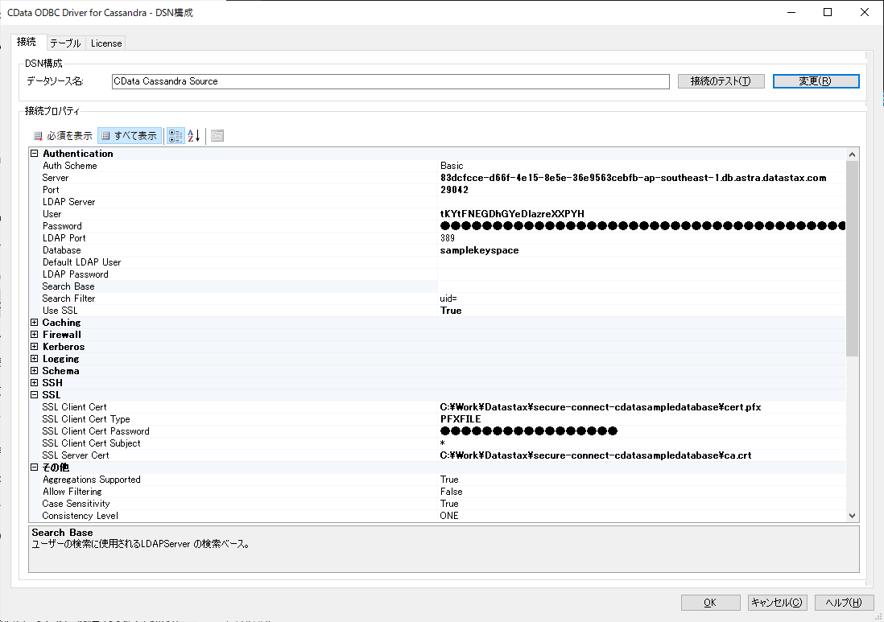Click the キャンセル button
The height and width of the screenshot is (622, 884).
click(x=778, y=602)
